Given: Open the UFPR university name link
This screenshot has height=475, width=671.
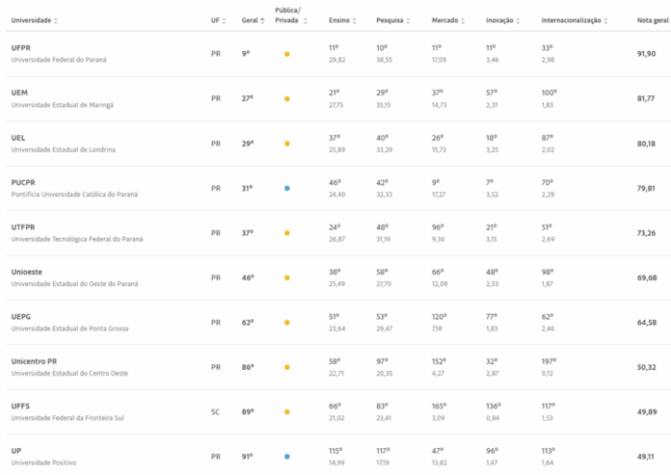Looking at the screenshot, I should click(21, 47).
